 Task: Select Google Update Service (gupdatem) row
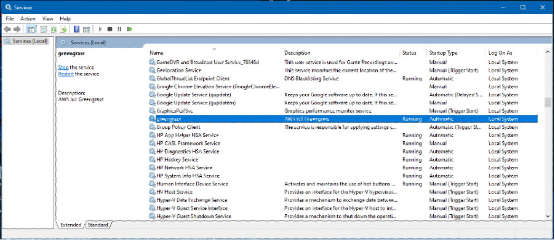(x=343, y=103)
